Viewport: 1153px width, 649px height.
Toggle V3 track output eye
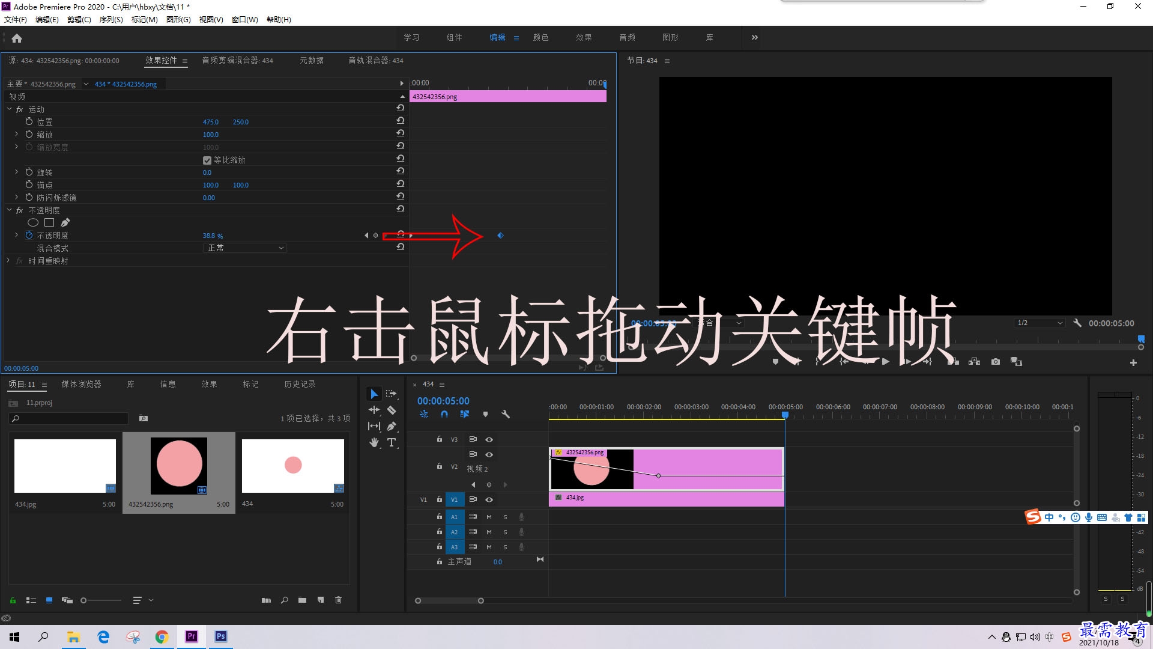coord(489,439)
